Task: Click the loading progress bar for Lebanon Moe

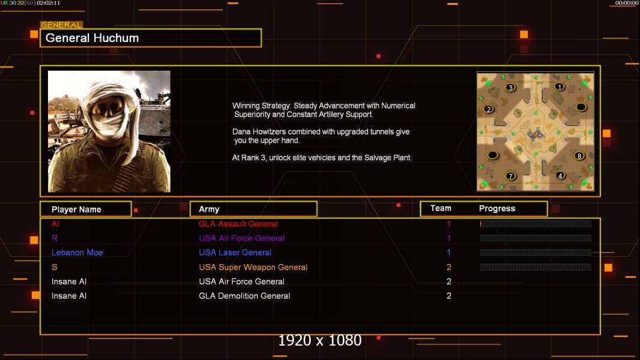Action: [535, 253]
